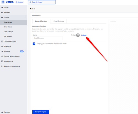Click the Emails envelope icon
138x114 pixels.
click(x=2, y=17)
